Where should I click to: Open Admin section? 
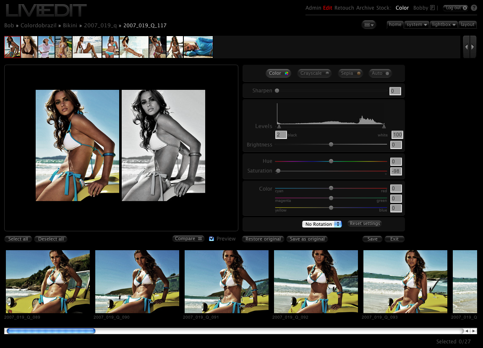tap(313, 8)
